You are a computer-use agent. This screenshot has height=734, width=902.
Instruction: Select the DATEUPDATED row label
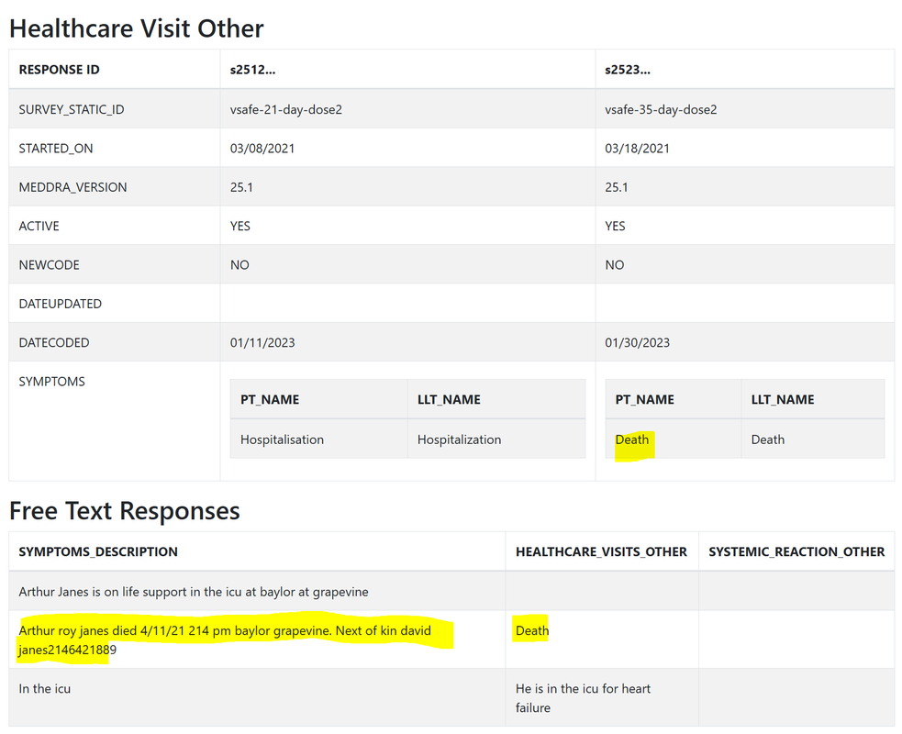coord(61,304)
